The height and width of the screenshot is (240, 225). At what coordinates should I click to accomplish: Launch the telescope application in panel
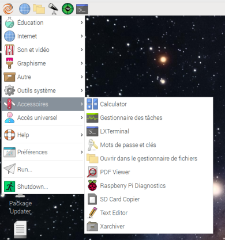(x=53, y=9)
